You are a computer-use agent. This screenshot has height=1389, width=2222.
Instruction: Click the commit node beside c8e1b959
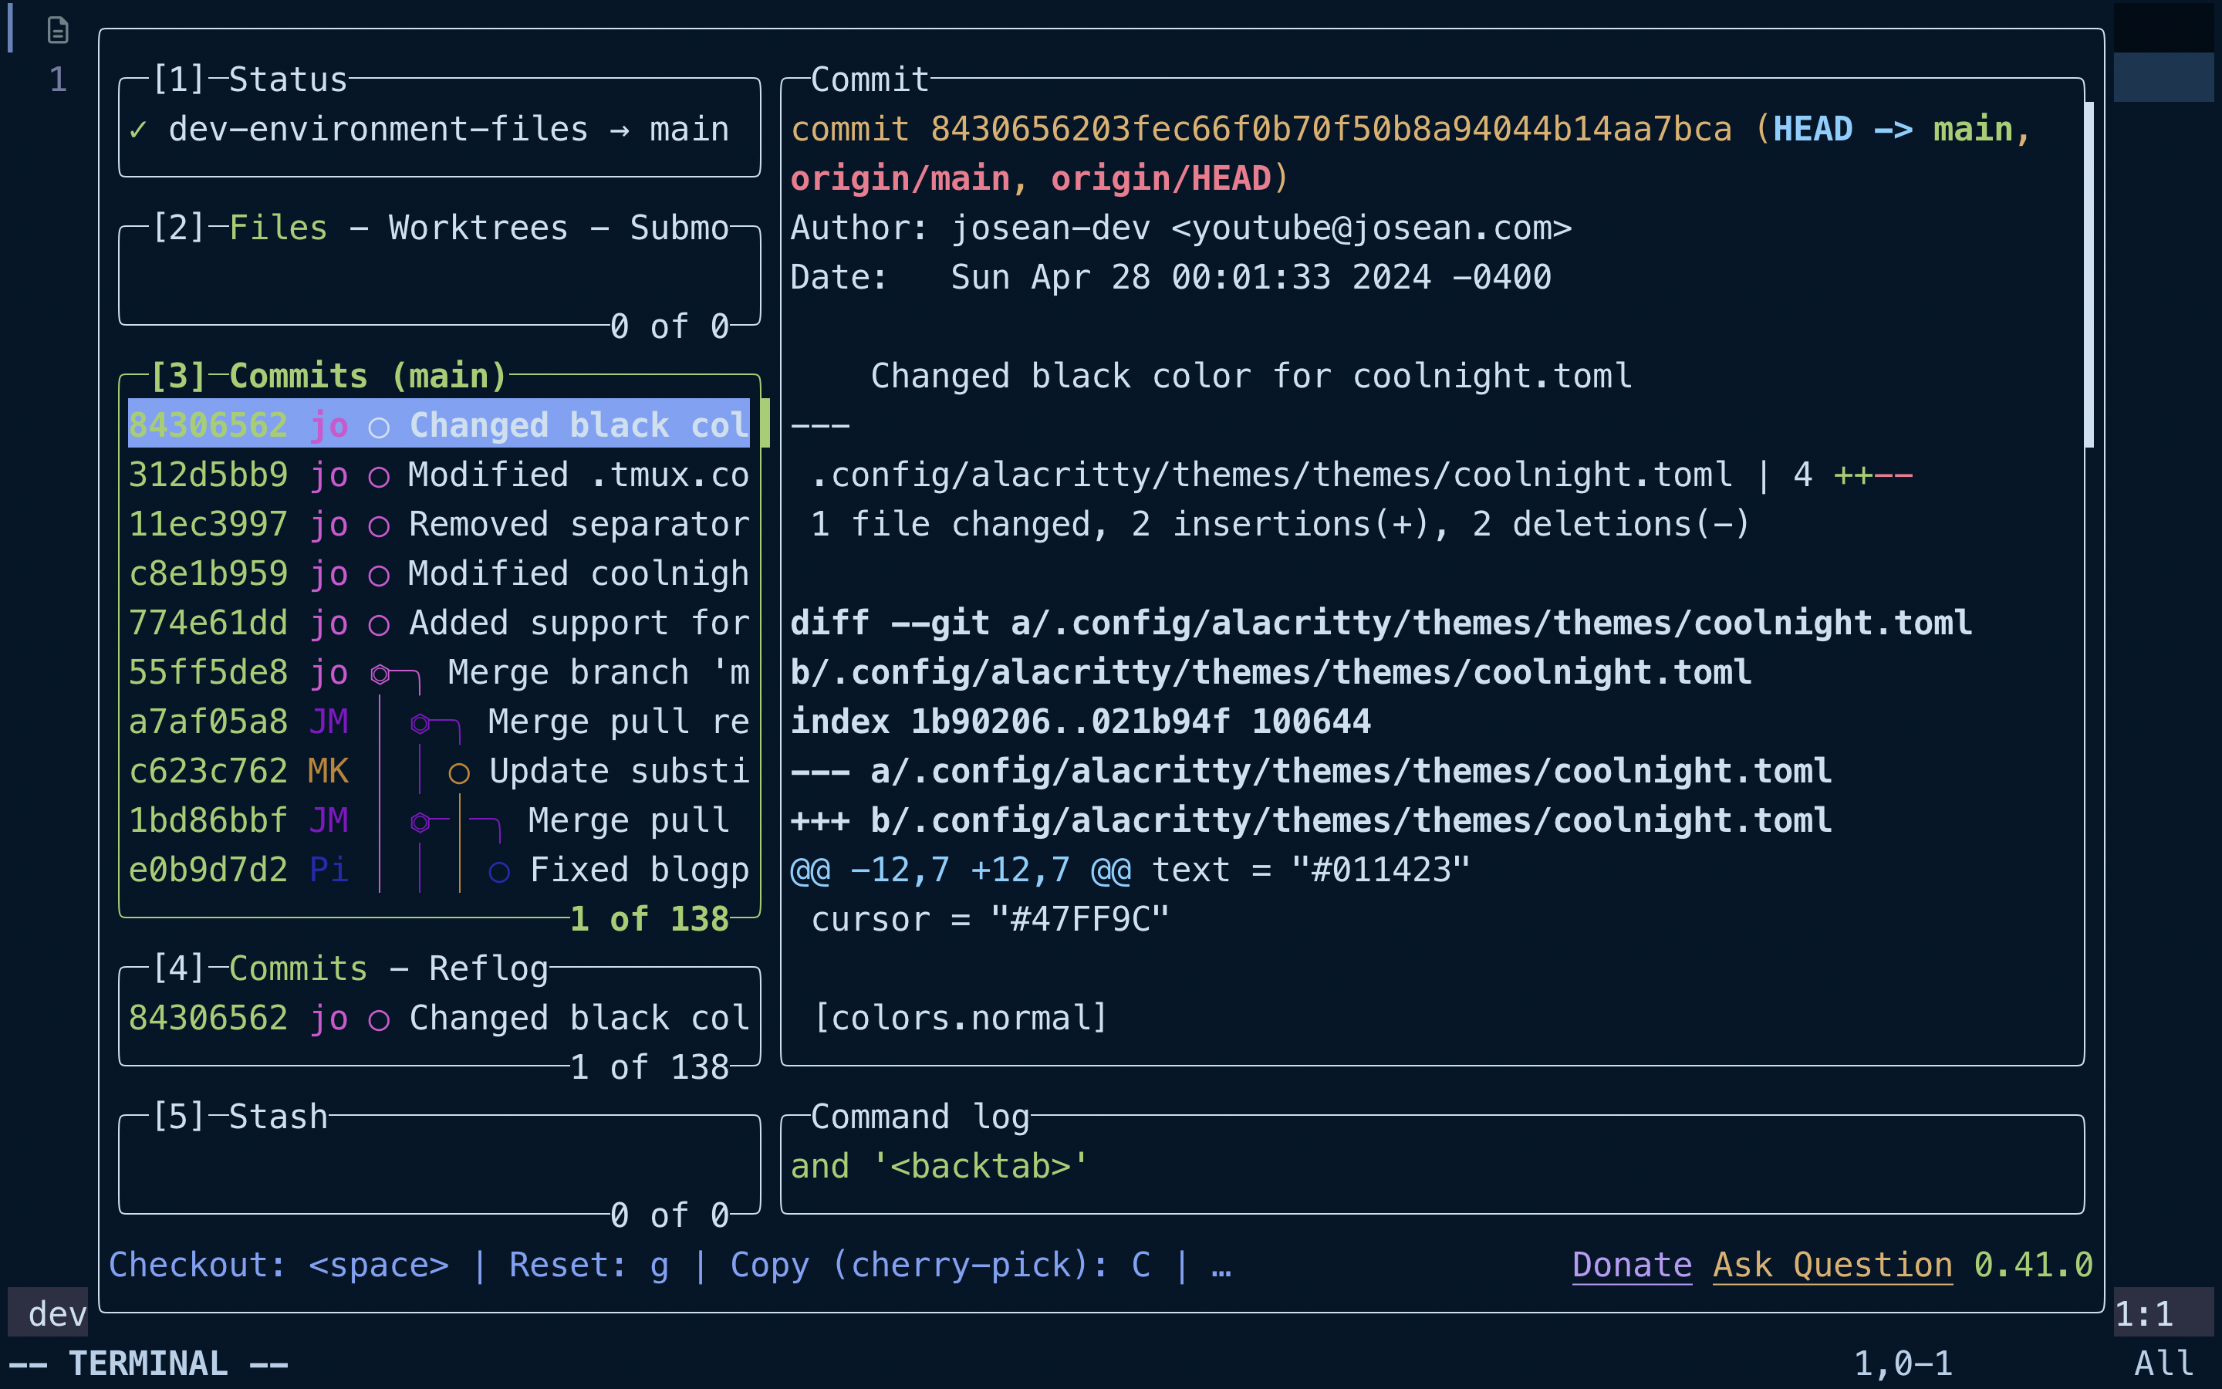click(380, 573)
